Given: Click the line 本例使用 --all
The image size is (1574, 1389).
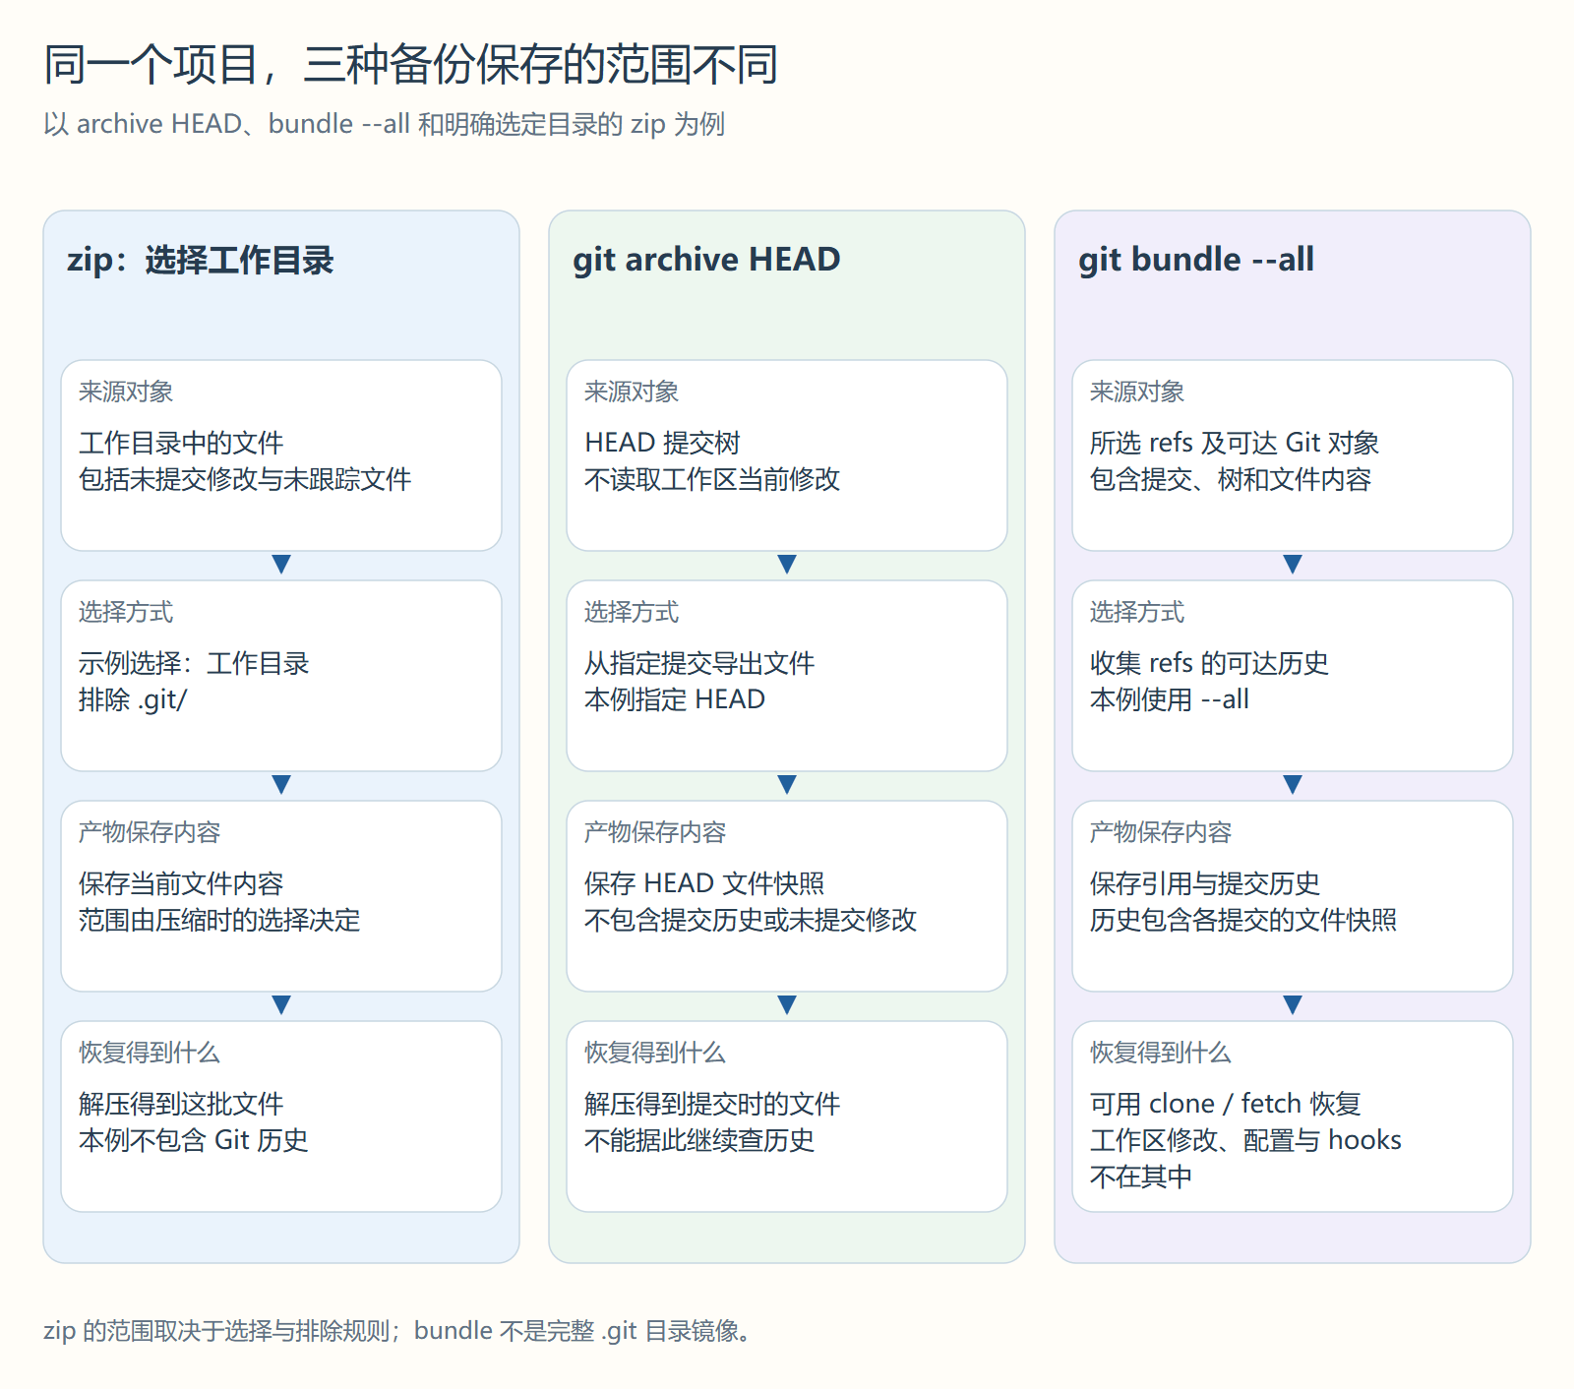Looking at the screenshot, I should (x=1170, y=699).
